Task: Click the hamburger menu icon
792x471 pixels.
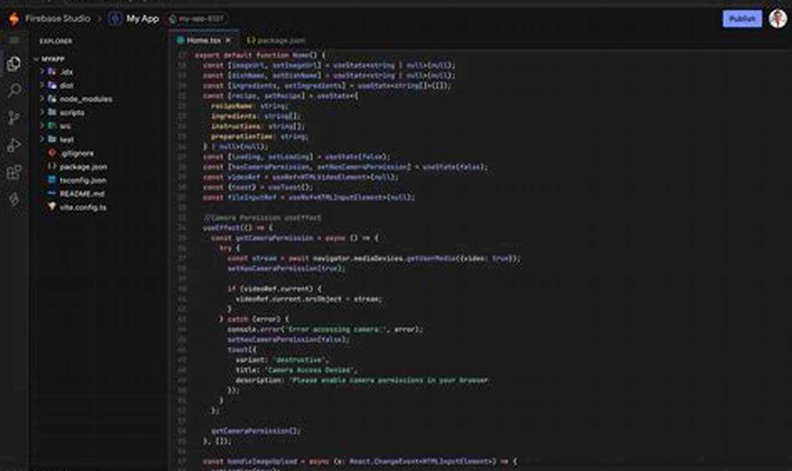Action: pyautogui.click(x=14, y=40)
